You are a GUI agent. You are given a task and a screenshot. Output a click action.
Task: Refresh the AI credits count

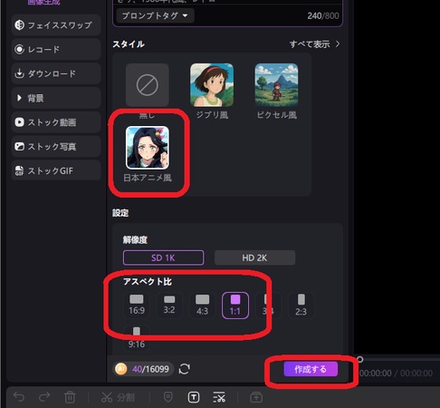pos(185,369)
